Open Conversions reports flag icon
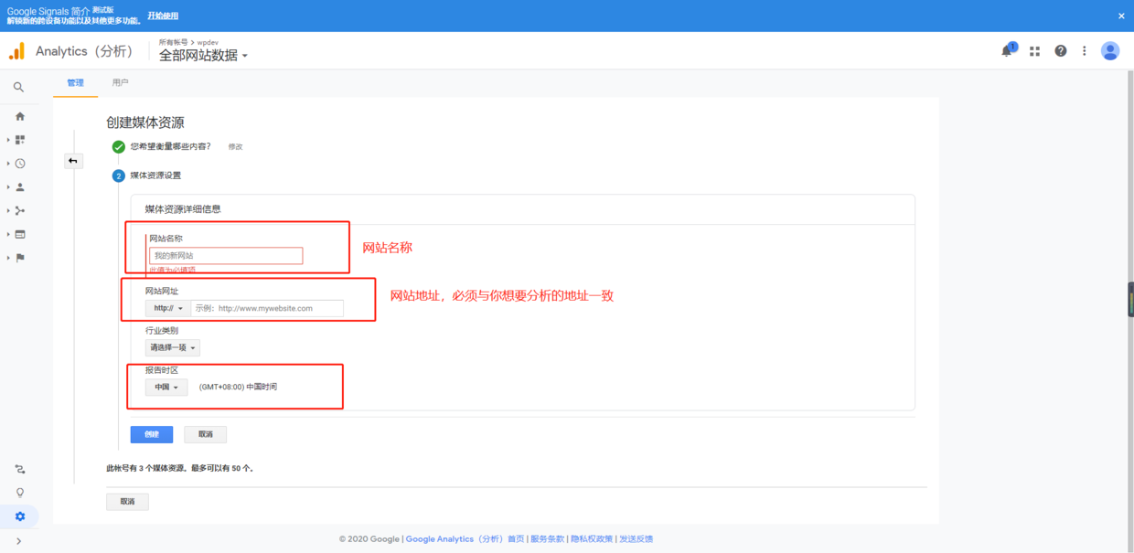 click(x=20, y=259)
